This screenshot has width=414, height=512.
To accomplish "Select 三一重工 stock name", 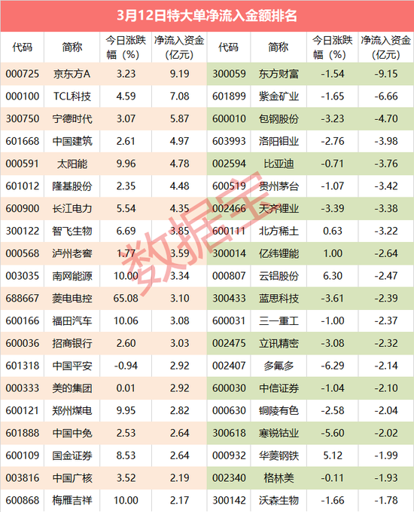I will pyautogui.click(x=279, y=320).
